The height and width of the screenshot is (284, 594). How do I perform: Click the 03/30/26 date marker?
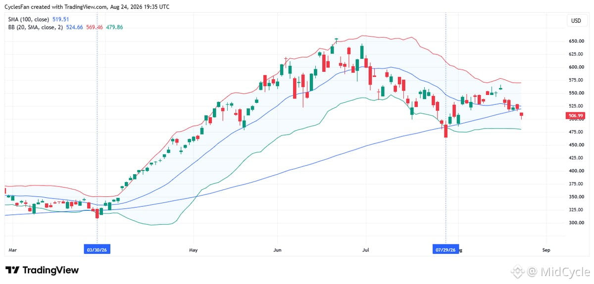pyautogui.click(x=97, y=250)
